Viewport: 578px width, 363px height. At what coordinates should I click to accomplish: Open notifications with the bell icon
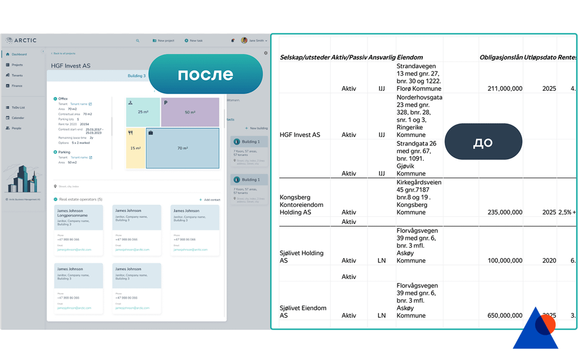coord(233,41)
